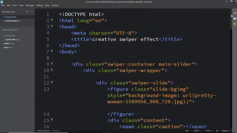Open Working Files settings gear
The height and width of the screenshot is (133, 237).
27,11
